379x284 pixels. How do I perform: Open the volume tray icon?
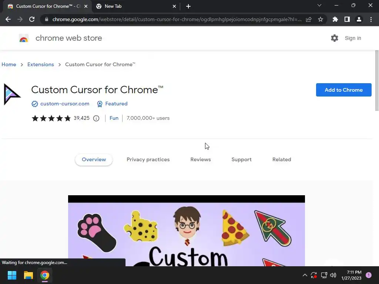333,275
